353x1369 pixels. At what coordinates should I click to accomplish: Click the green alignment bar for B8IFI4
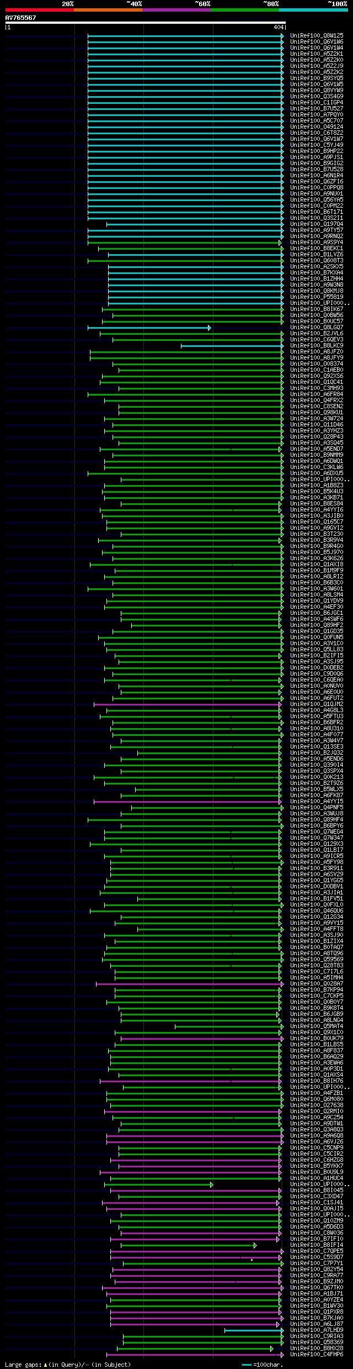(x=189, y=1245)
